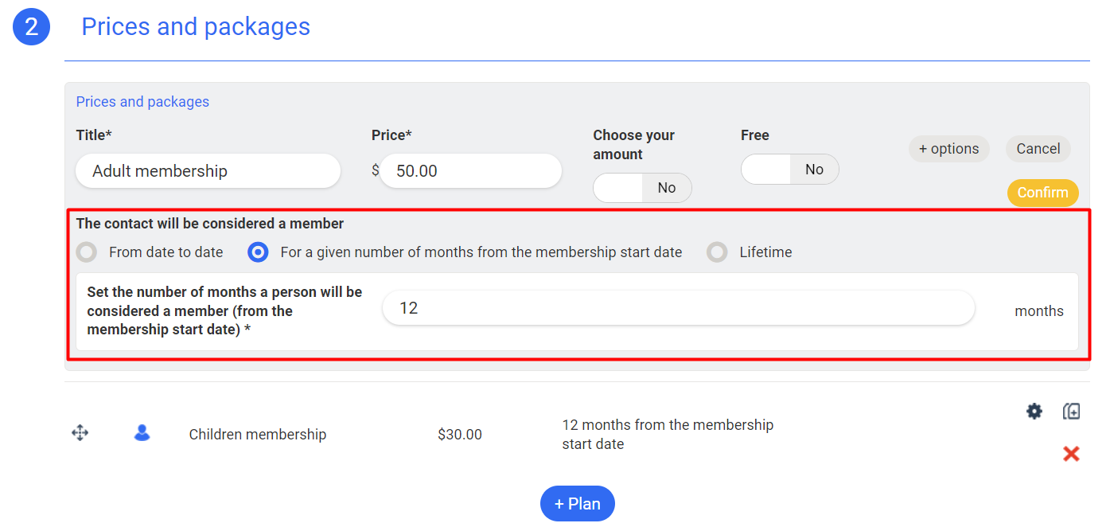Click the Children membership plan title
This screenshot has height=527, width=1110.
click(x=258, y=435)
